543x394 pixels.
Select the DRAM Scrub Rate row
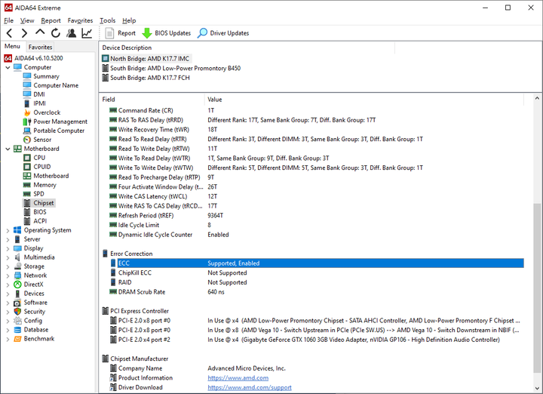coord(316,292)
